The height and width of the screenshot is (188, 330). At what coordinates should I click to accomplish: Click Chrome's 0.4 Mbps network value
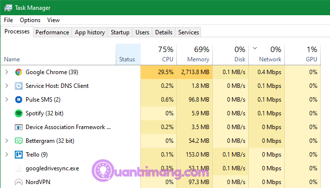pos(269,72)
